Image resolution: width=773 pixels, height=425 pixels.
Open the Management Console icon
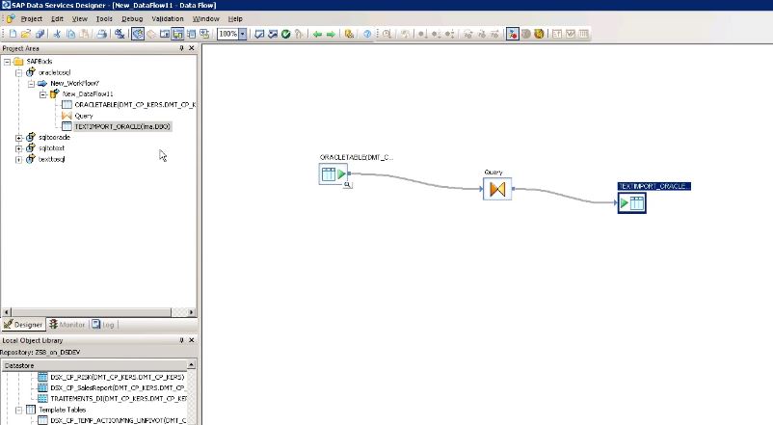349,34
